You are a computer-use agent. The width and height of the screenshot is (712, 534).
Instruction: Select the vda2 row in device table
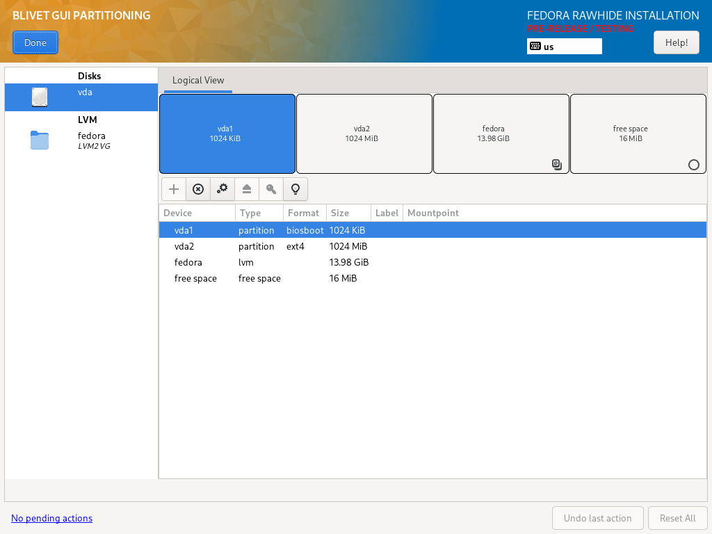tap(432, 246)
